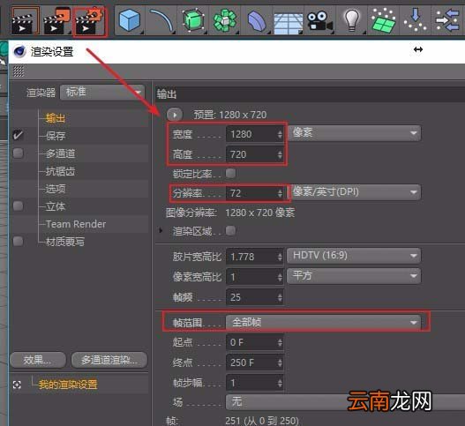Viewport: 465px width, 426px height.
Task: Click the 终点 stepper arrows
Action: pos(280,362)
